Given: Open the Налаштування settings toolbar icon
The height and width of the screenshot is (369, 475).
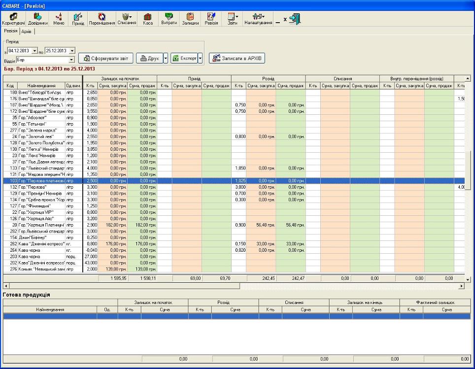Looking at the screenshot, I should 258,19.
